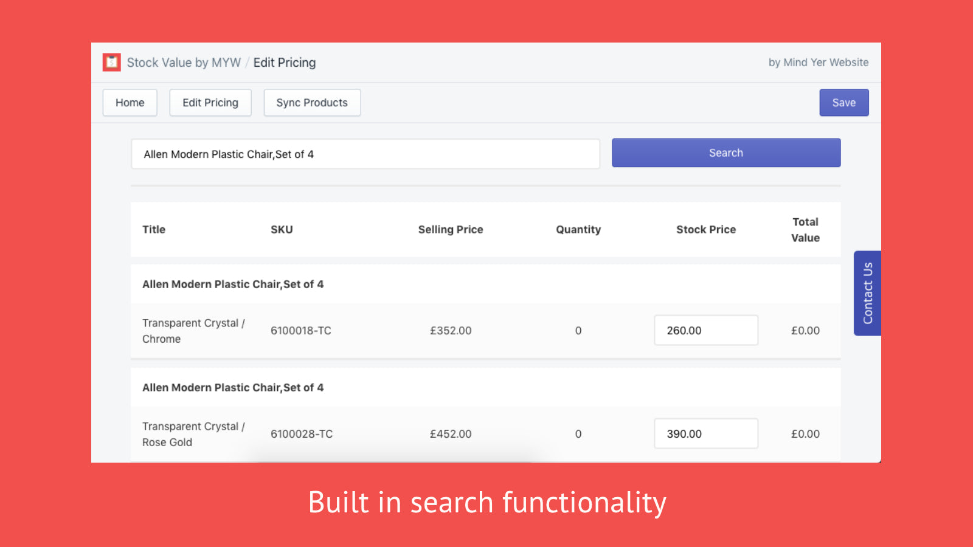The image size is (973, 547).
Task: Click the £0.00 total in the Chrome row
Action: [x=805, y=331]
